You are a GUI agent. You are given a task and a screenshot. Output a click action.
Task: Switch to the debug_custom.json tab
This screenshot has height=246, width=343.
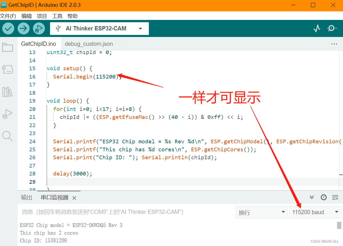(89, 44)
